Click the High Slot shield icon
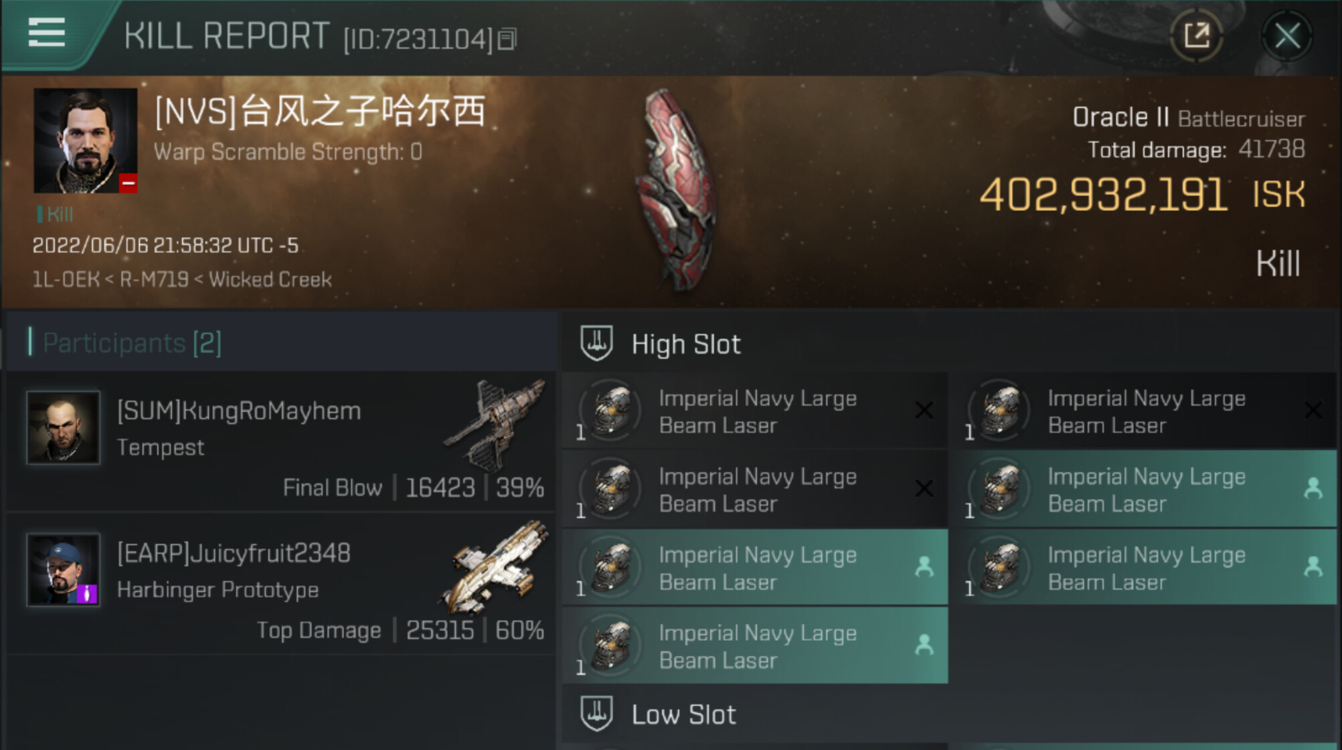Viewport: 1342px width, 750px height. tap(596, 344)
